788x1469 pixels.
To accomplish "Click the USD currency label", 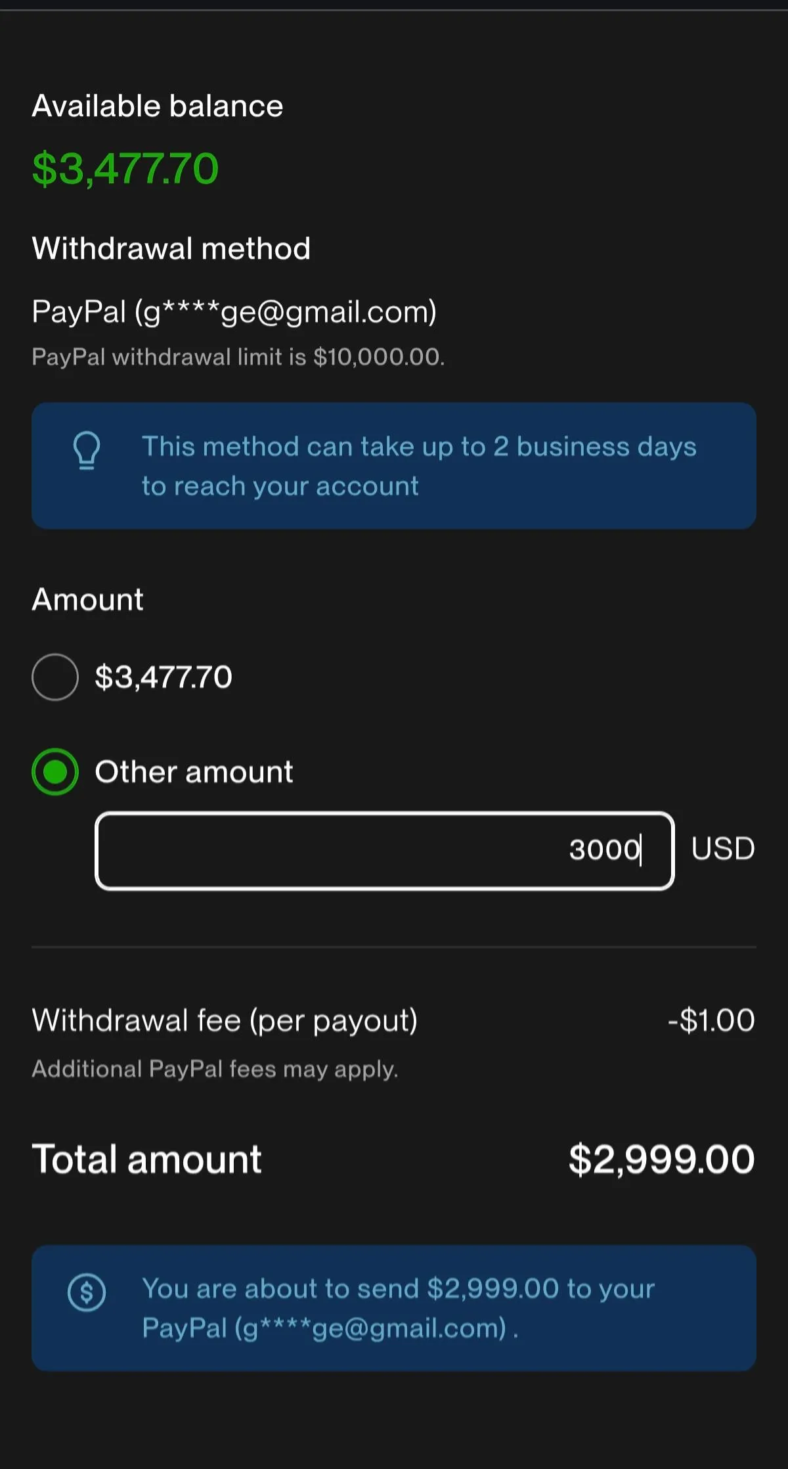I will (723, 849).
